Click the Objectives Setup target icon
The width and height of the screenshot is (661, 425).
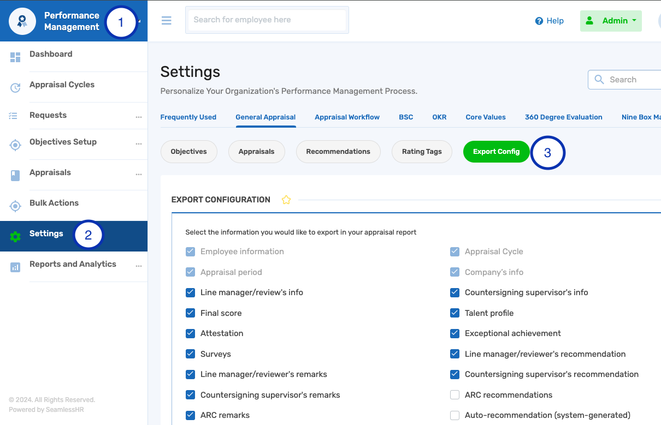point(15,145)
